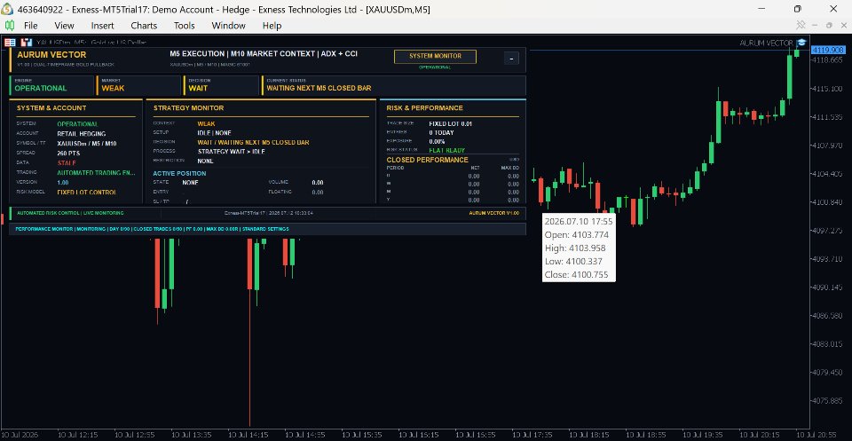Restore the inner chart window
The width and height of the screenshot is (852, 441).
pos(829,25)
